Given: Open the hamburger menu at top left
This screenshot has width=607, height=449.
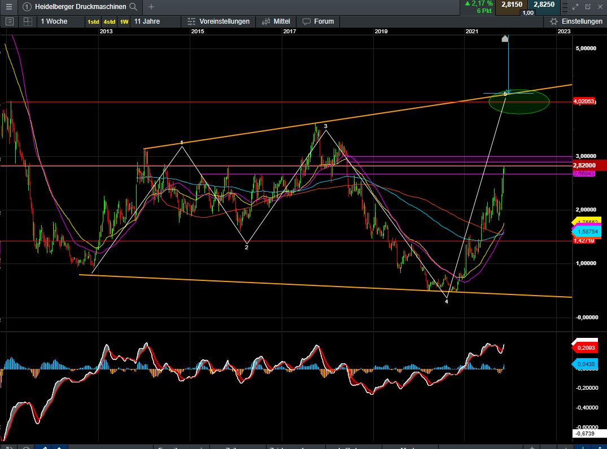Looking at the screenshot, I should 8,7.
